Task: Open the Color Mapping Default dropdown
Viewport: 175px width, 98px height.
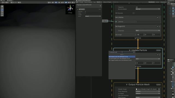Action: [x=148, y=91]
